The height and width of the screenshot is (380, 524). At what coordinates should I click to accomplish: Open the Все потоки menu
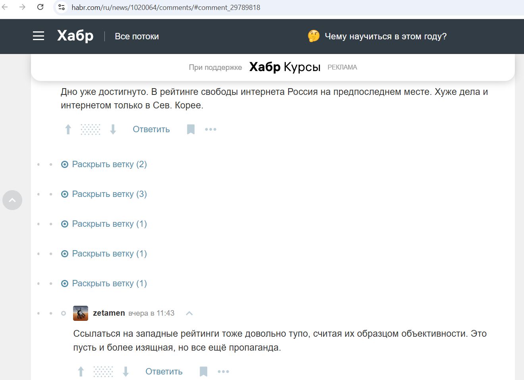point(137,36)
